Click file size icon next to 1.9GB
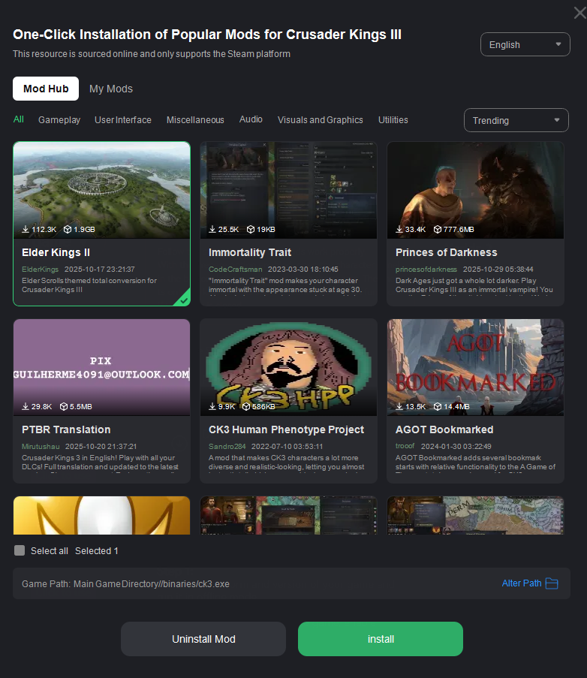 tap(68, 229)
